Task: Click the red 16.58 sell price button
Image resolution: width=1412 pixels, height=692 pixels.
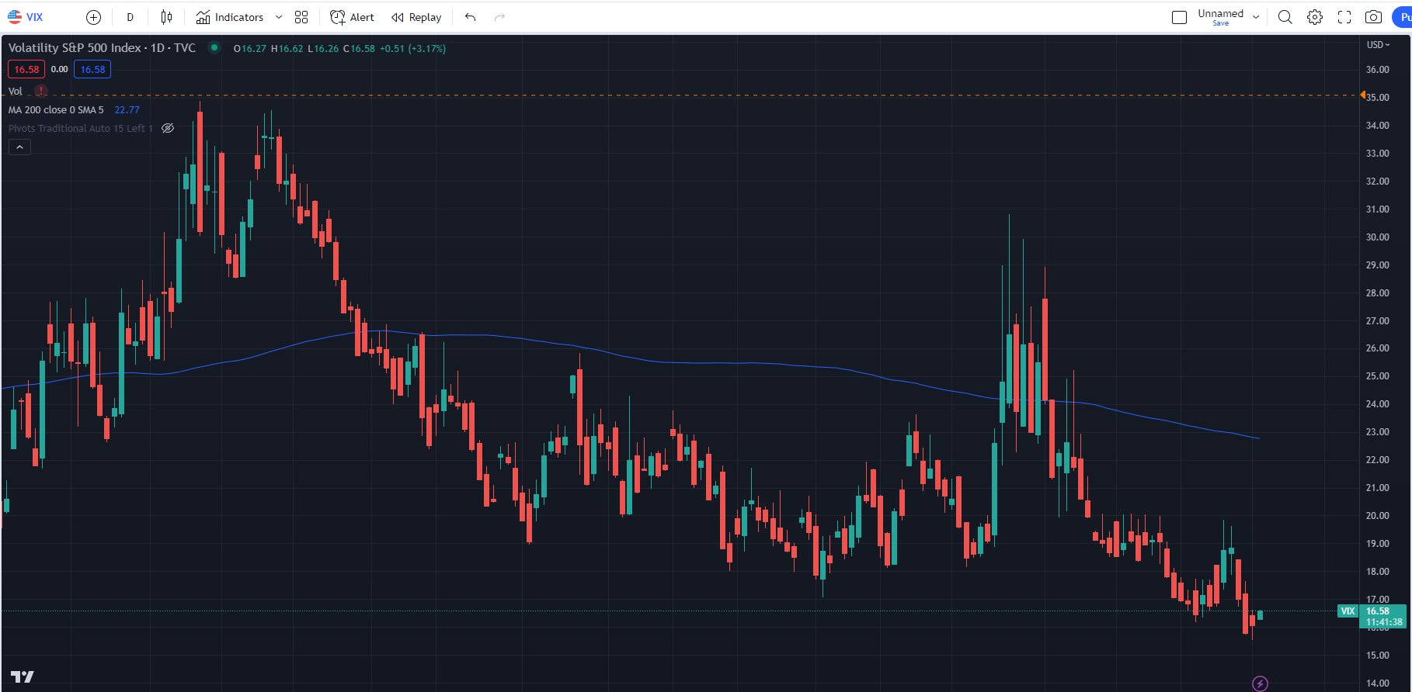Action: coord(26,69)
